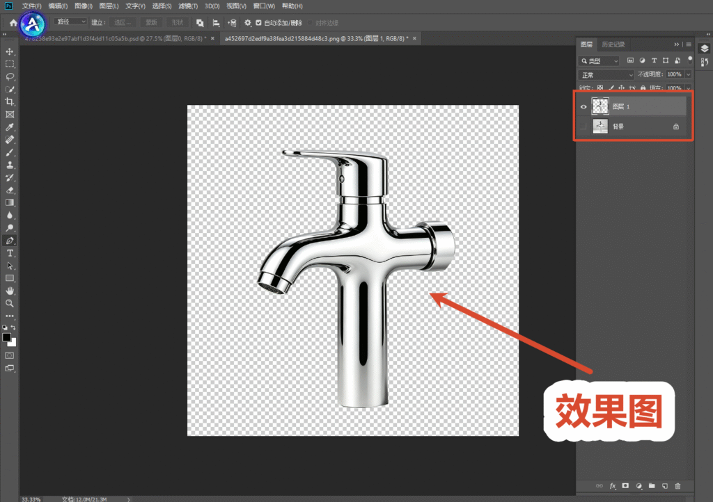Filter for adjustment layers
The height and width of the screenshot is (502, 713).
pos(642,60)
